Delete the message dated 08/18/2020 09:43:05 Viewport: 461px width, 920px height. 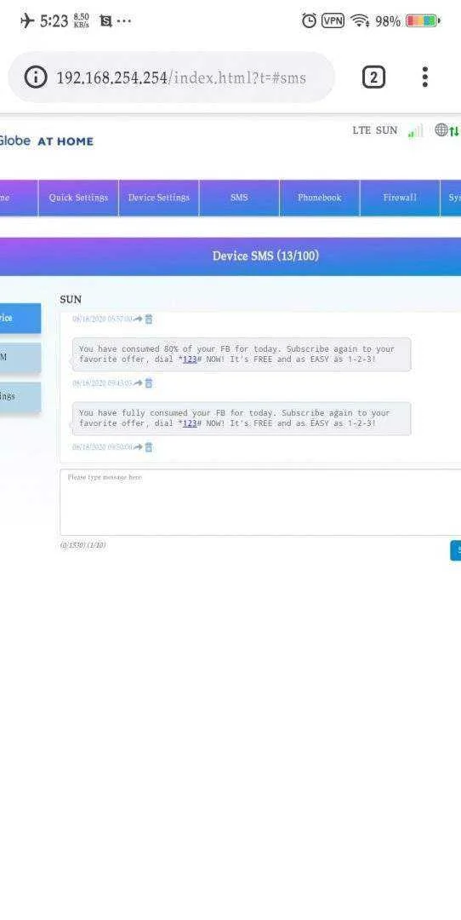149,383
